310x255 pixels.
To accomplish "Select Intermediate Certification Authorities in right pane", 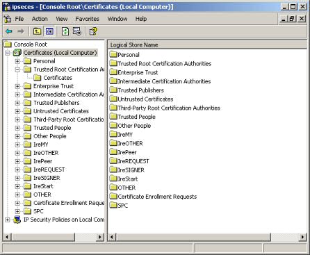I will (x=164, y=81).
